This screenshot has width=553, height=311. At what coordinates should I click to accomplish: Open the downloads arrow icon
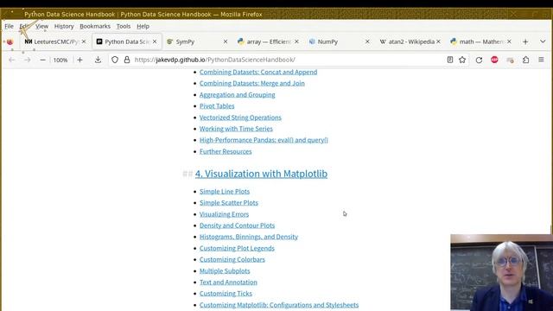coord(98,60)
